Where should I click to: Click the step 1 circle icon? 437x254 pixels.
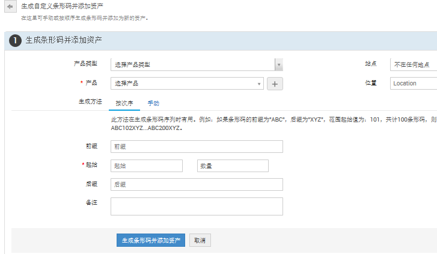[15, 40]
